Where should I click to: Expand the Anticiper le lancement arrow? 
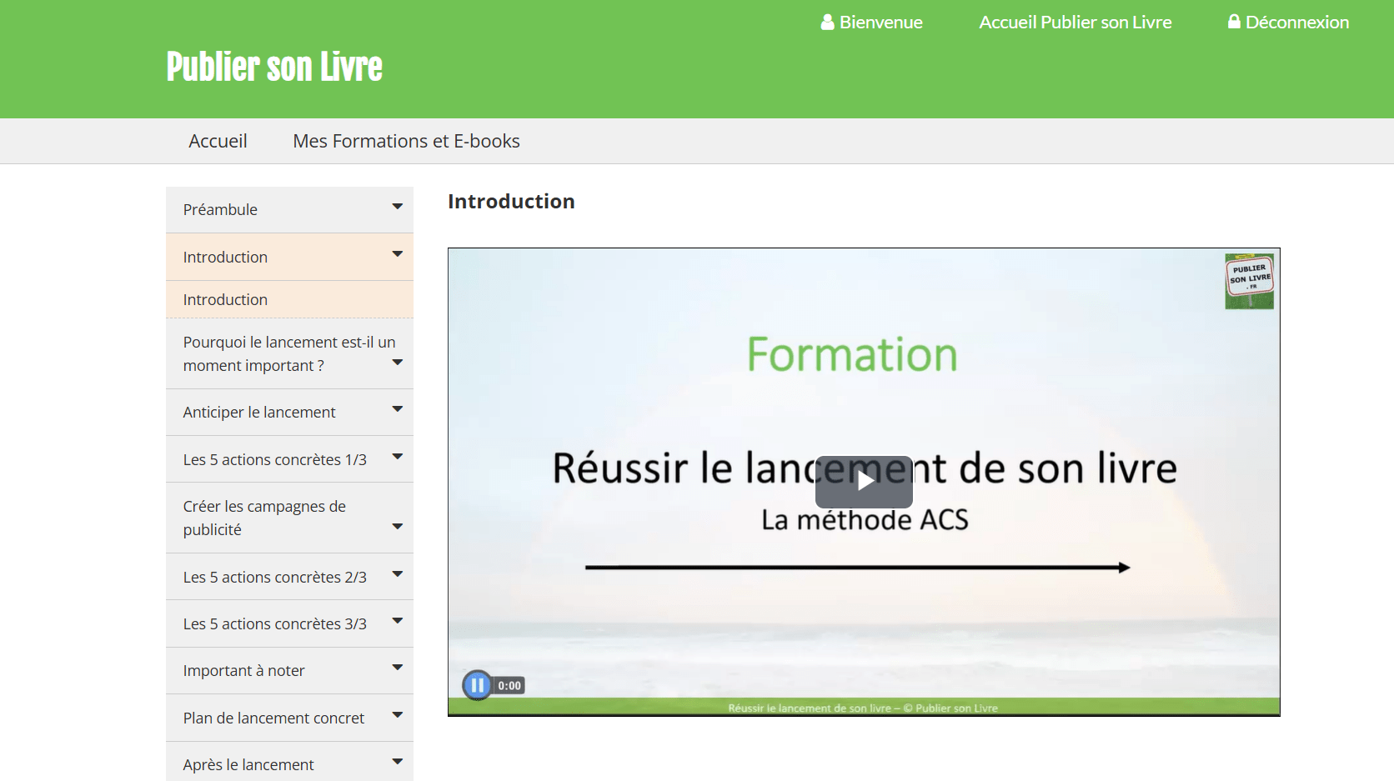click(398, 409)
